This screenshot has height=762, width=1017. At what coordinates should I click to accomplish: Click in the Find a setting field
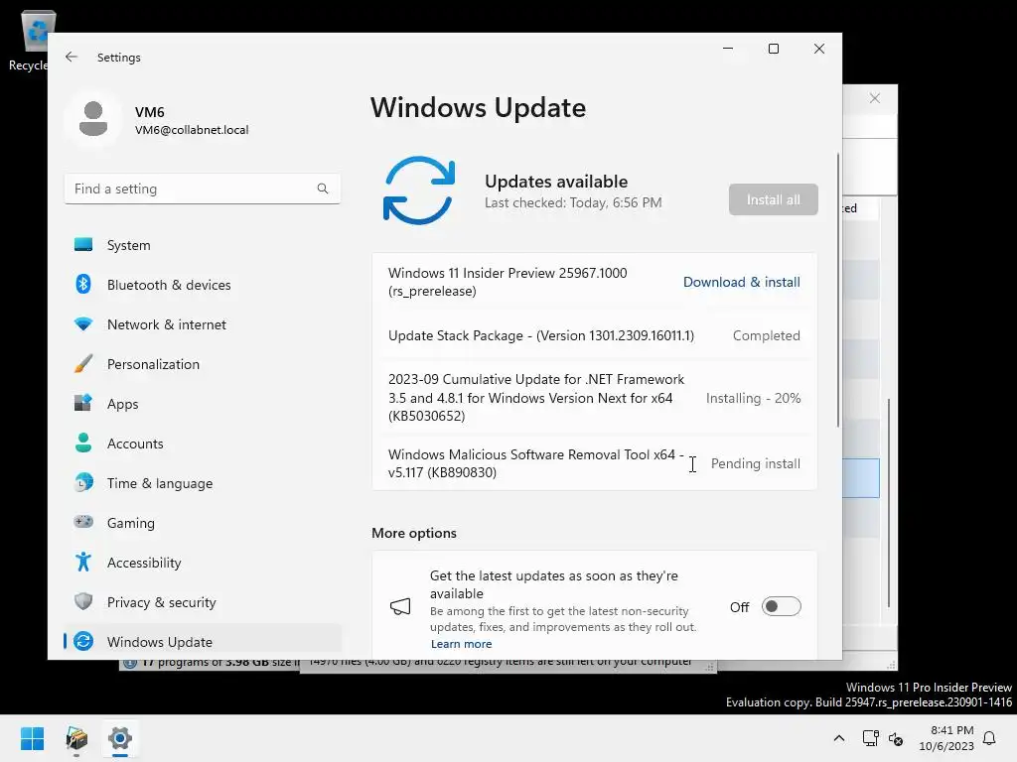(203, 189)
